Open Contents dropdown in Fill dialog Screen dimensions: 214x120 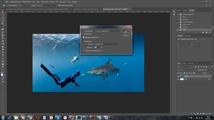pyautogui.click(x=107, y=31)
